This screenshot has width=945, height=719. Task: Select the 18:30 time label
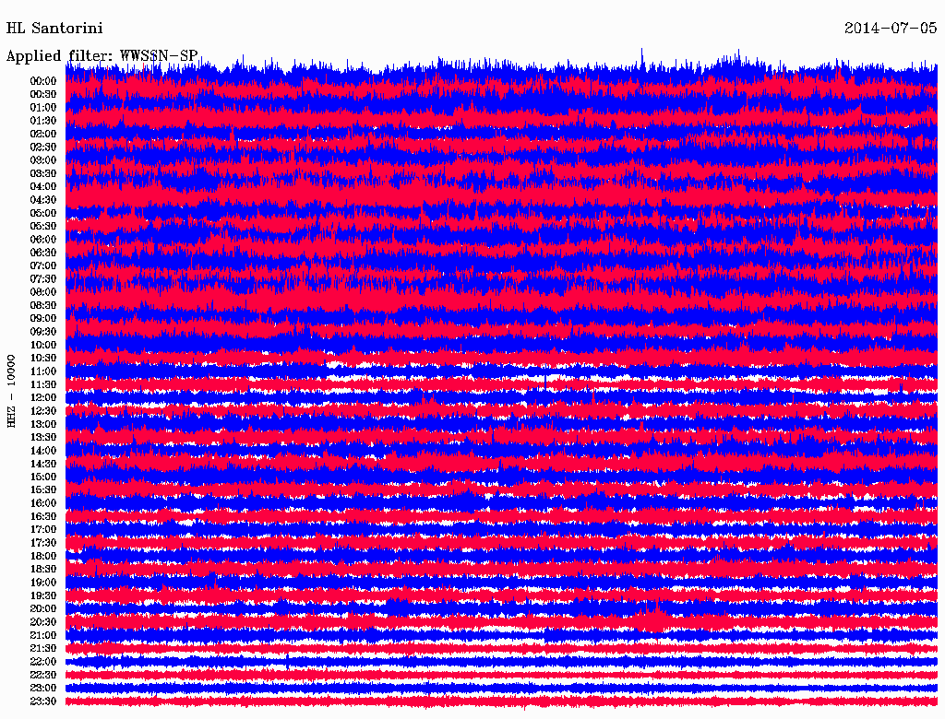pos(43,570)
